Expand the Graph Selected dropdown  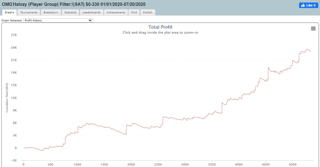pos(58,20)
